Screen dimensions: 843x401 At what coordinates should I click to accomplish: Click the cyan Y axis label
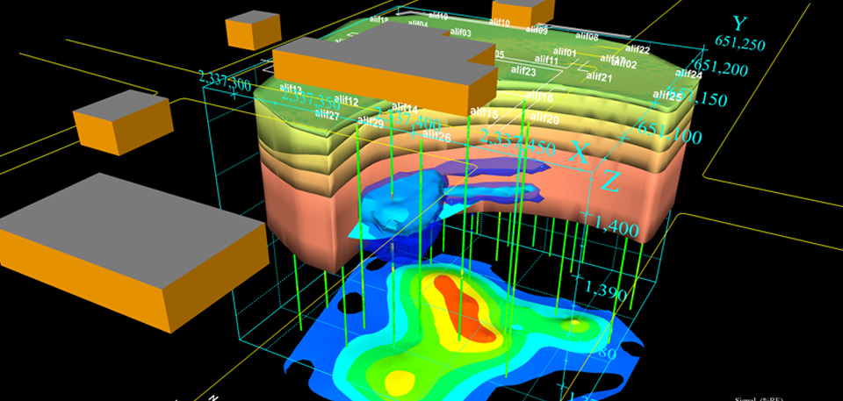739,24
